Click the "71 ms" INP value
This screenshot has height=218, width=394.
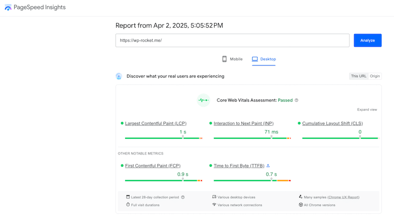click(271, 132)
